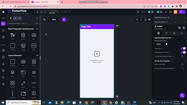
Task: Edit the HomePage name pencil icon
Action: (x=165, y=29)
